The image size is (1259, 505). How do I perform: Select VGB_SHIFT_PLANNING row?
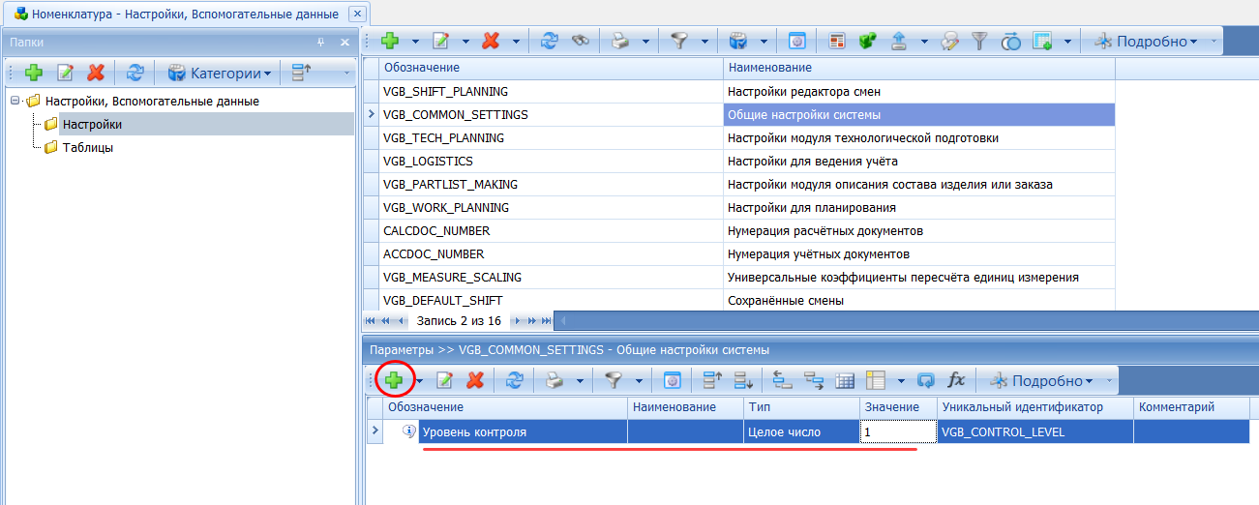[739, 91]
